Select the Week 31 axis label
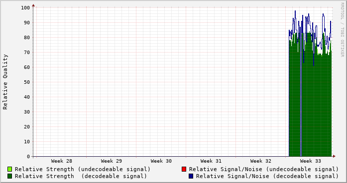The image size is (347, 183). point(211,161)
